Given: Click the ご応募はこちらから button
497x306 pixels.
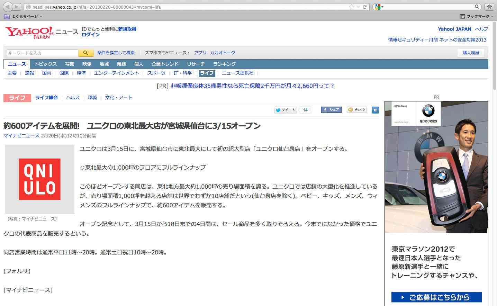Looking at the screenshot, I should coord(436,297).
